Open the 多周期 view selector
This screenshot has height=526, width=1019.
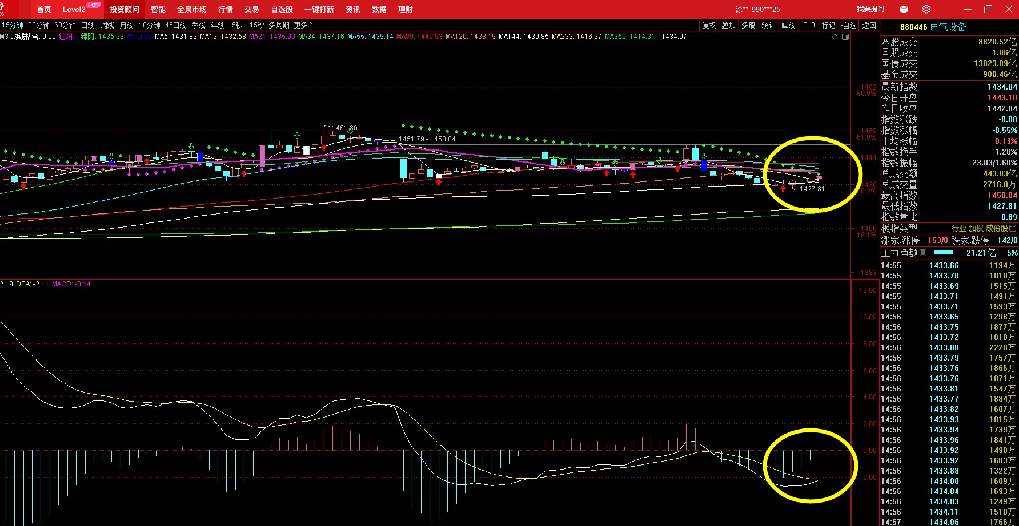pos(279,25)
